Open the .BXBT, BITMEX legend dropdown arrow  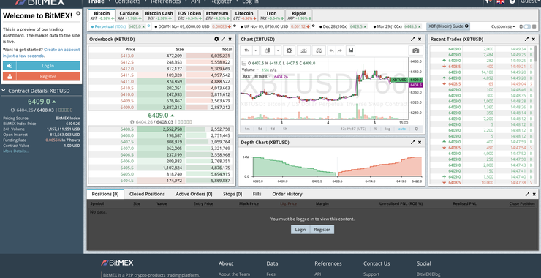click(270, 77)
